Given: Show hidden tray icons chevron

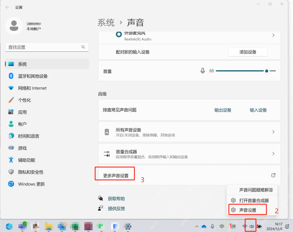Looking at the screenshot, I should tap(197, 226).
